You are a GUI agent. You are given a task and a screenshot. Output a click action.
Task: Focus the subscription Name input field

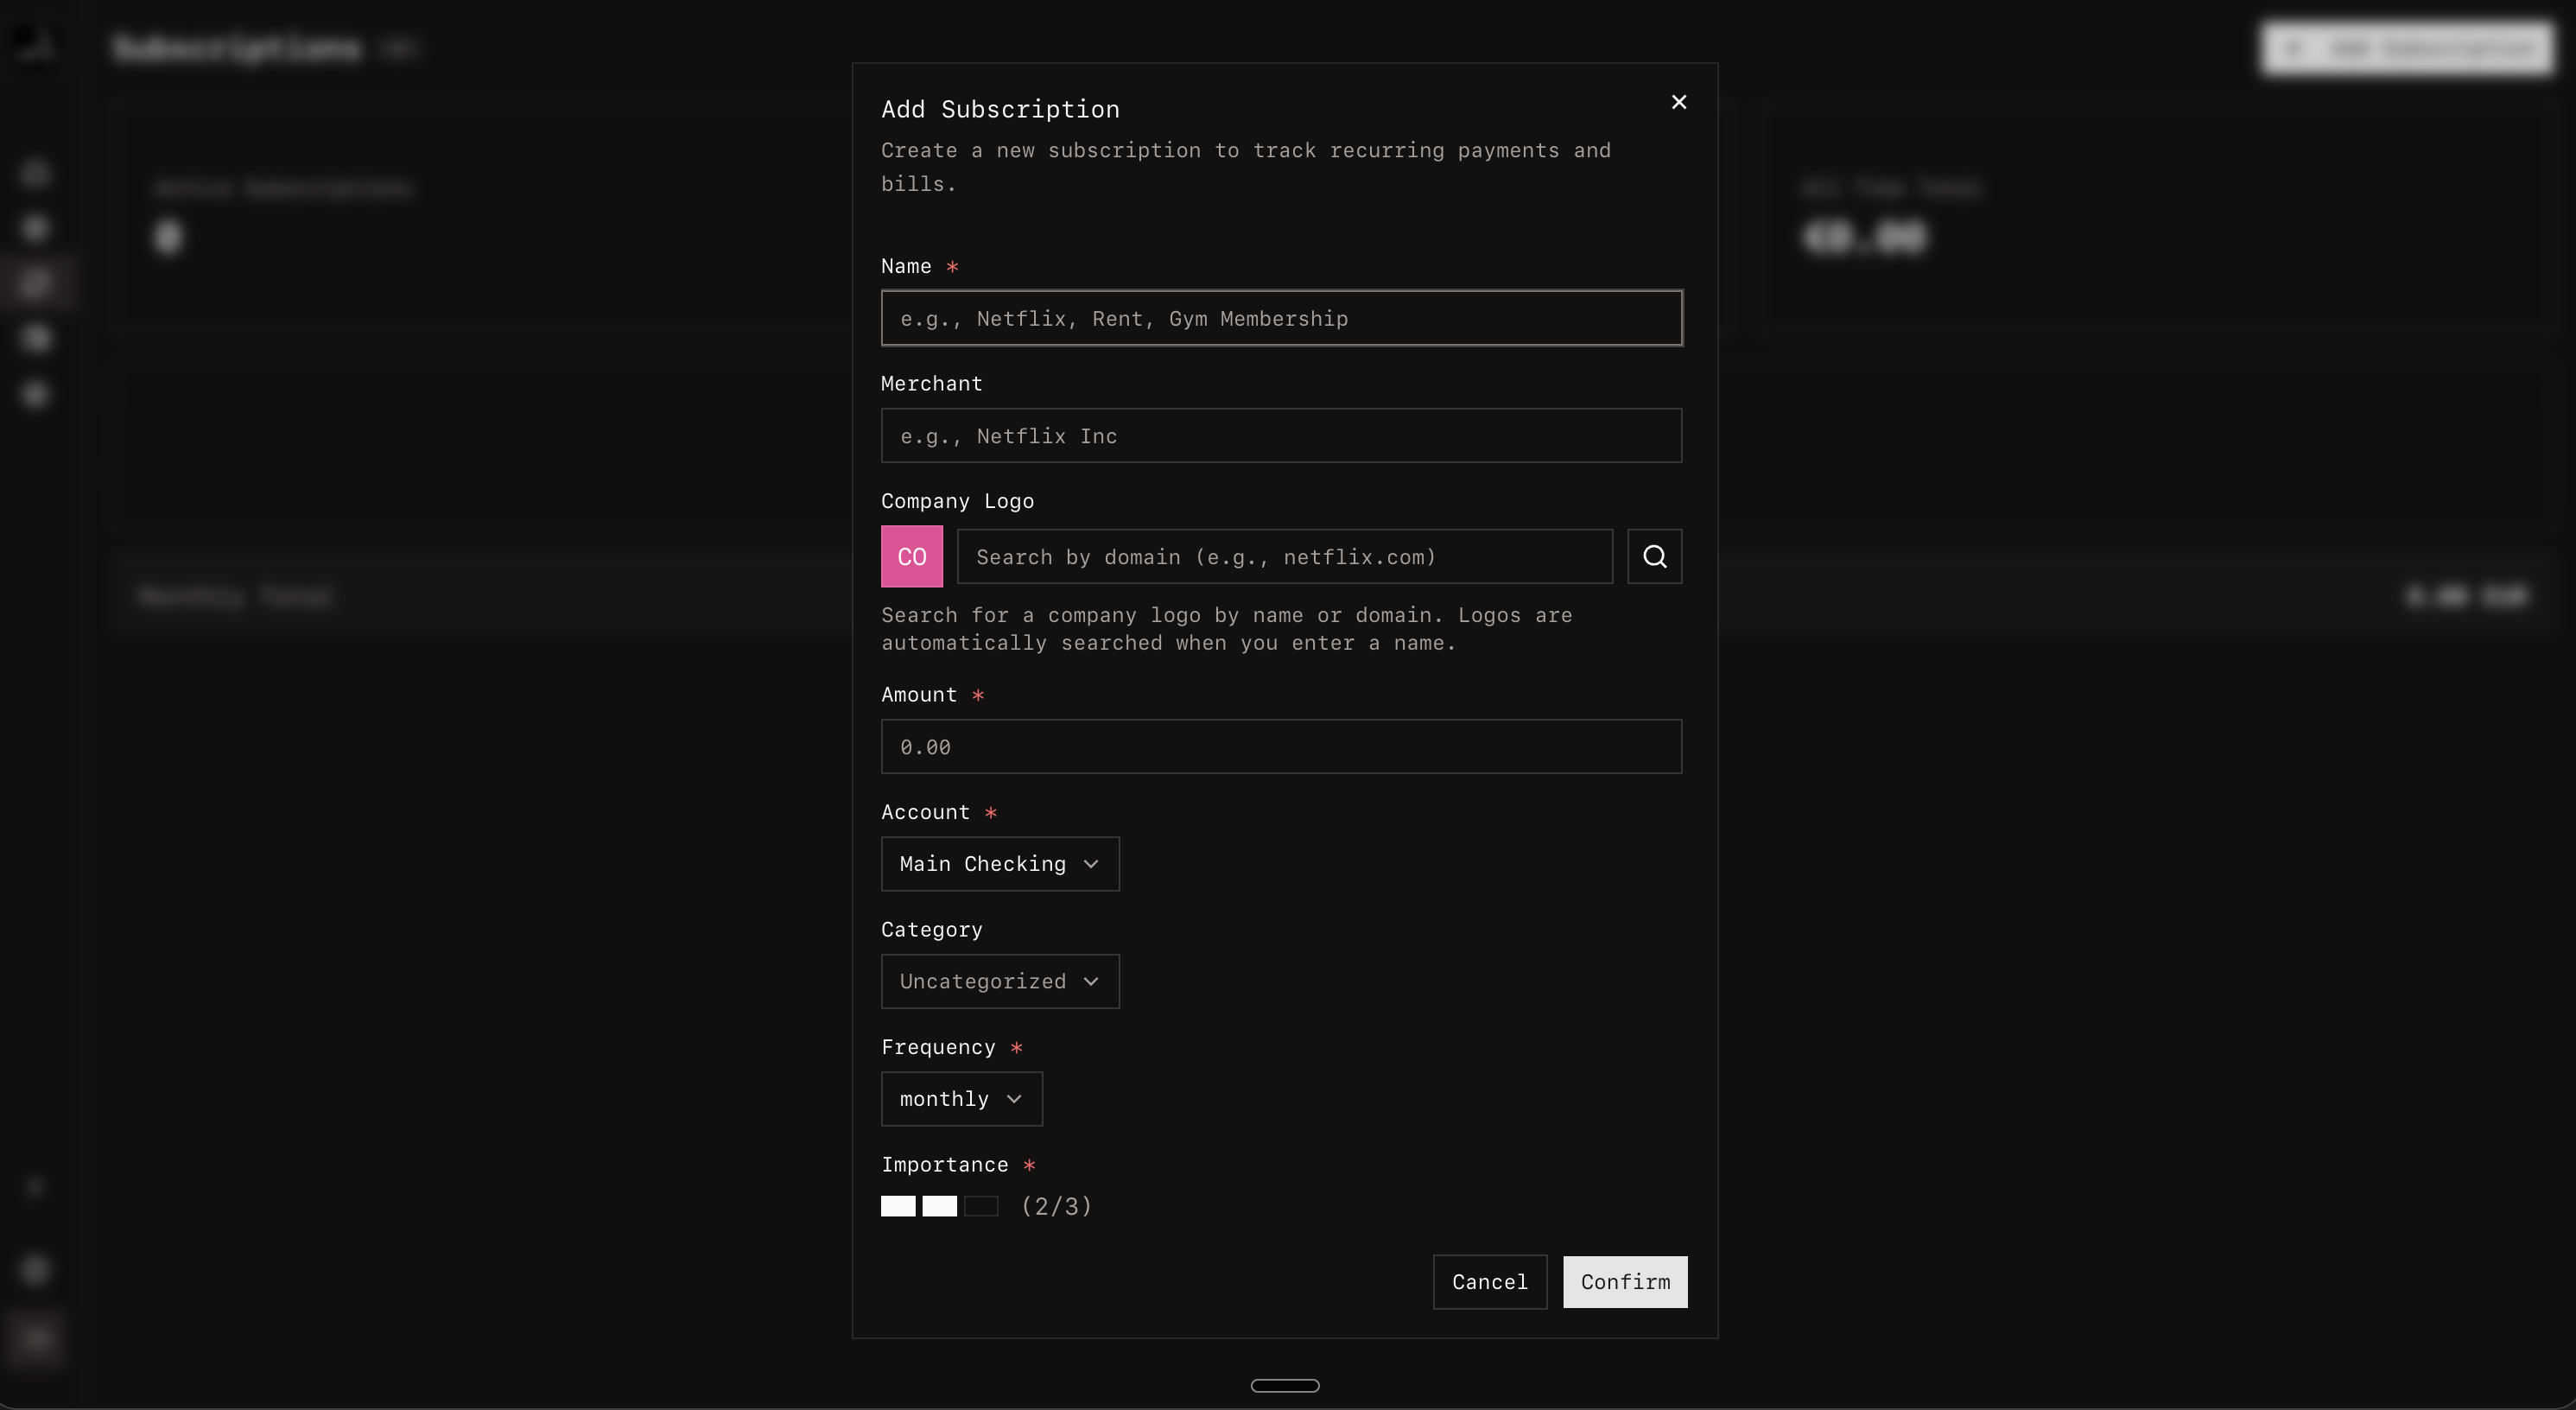point(1281,318)
